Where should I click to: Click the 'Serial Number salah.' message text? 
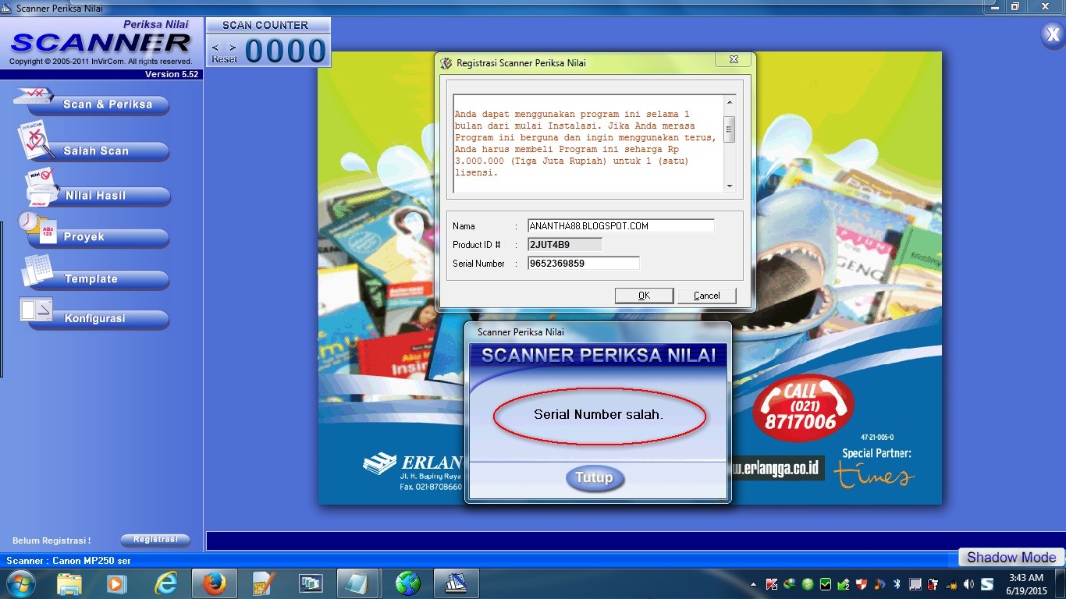599,415
